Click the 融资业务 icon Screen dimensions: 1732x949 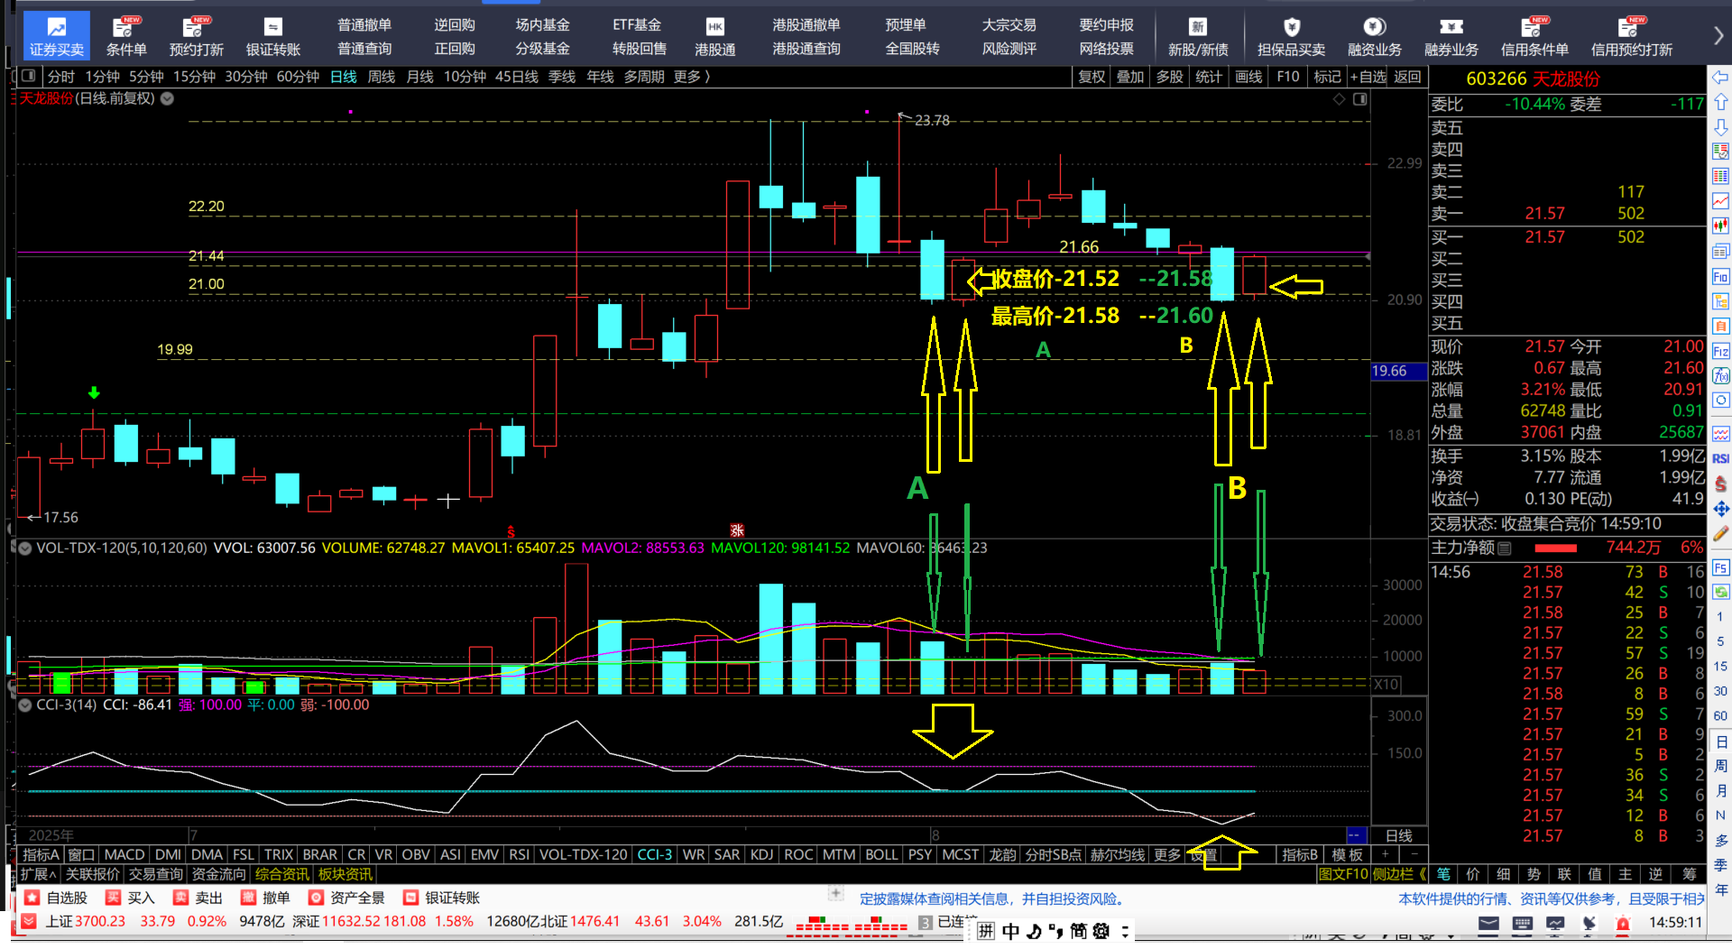click(1375, 36)
